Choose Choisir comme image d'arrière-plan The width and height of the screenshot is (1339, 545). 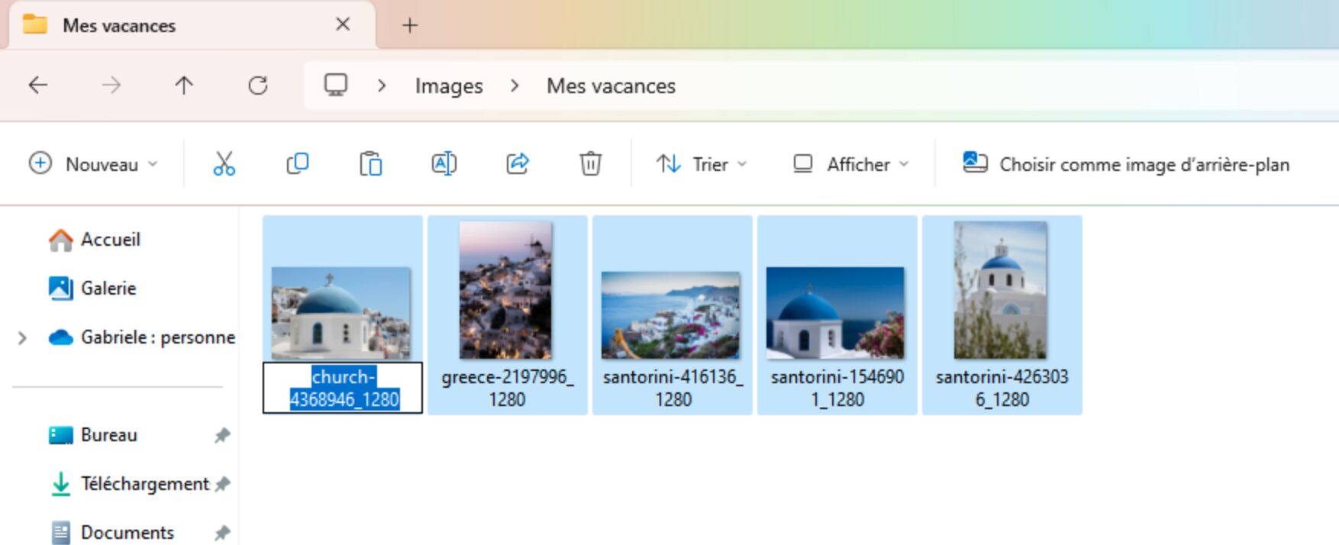(1126, 164)
